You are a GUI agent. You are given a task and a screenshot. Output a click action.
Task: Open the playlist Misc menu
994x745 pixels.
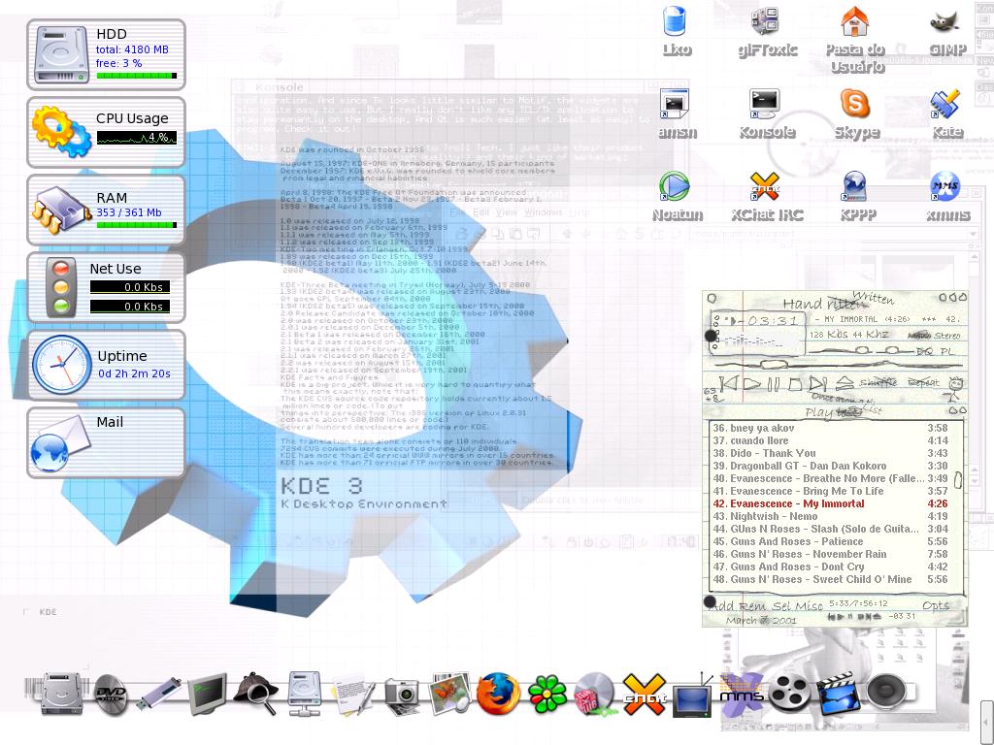click(x=809, y=605)
